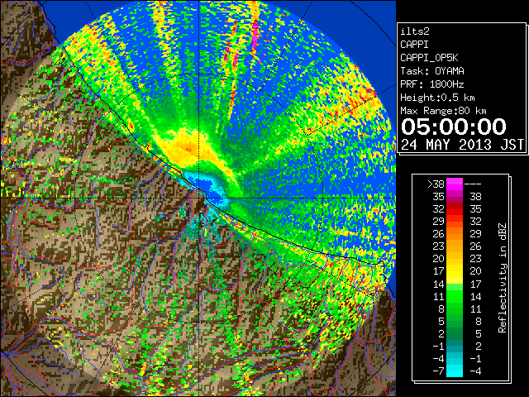Click the 'CAPPI' product label

click(414, 45)
